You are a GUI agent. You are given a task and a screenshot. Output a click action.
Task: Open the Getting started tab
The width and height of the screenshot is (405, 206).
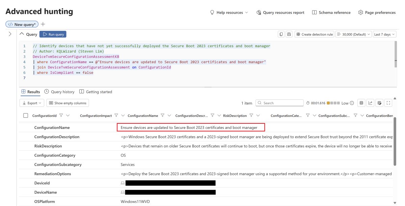pyautogui.click(x=96, y=92)
